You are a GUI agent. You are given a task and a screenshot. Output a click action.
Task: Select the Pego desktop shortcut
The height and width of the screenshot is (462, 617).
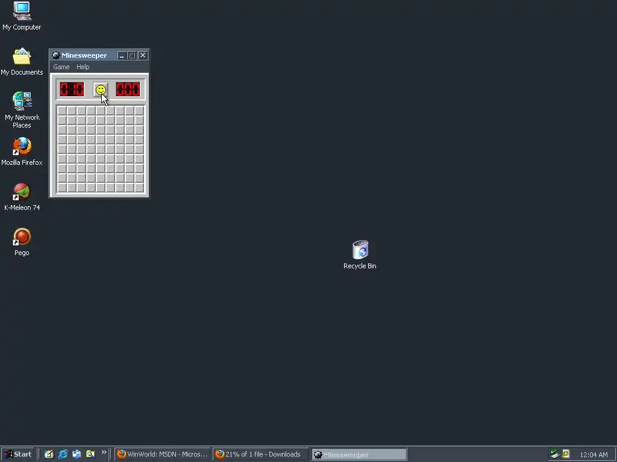click(x=22, y=242)
